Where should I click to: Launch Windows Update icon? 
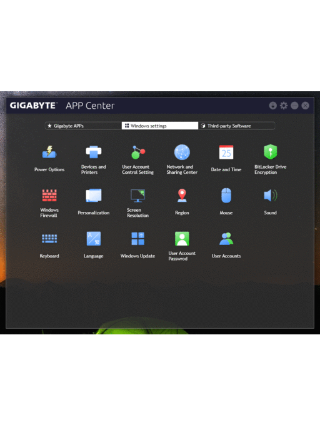click(x=138, y=239)
